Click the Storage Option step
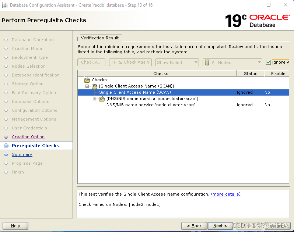The image size is (294, 232). click(x=28, y=84)
